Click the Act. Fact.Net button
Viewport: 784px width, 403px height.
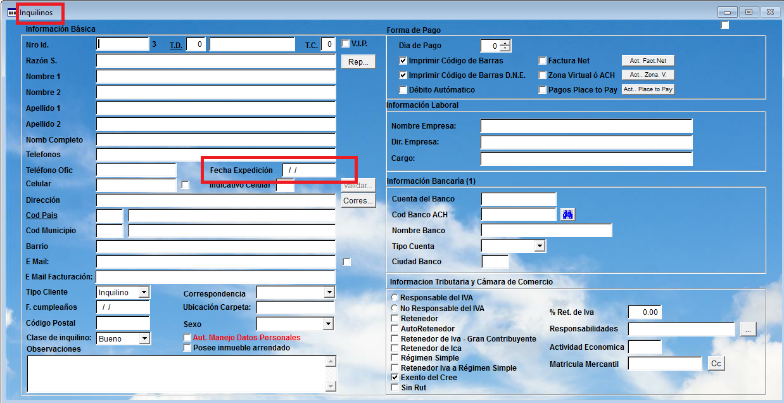[648, 61]
